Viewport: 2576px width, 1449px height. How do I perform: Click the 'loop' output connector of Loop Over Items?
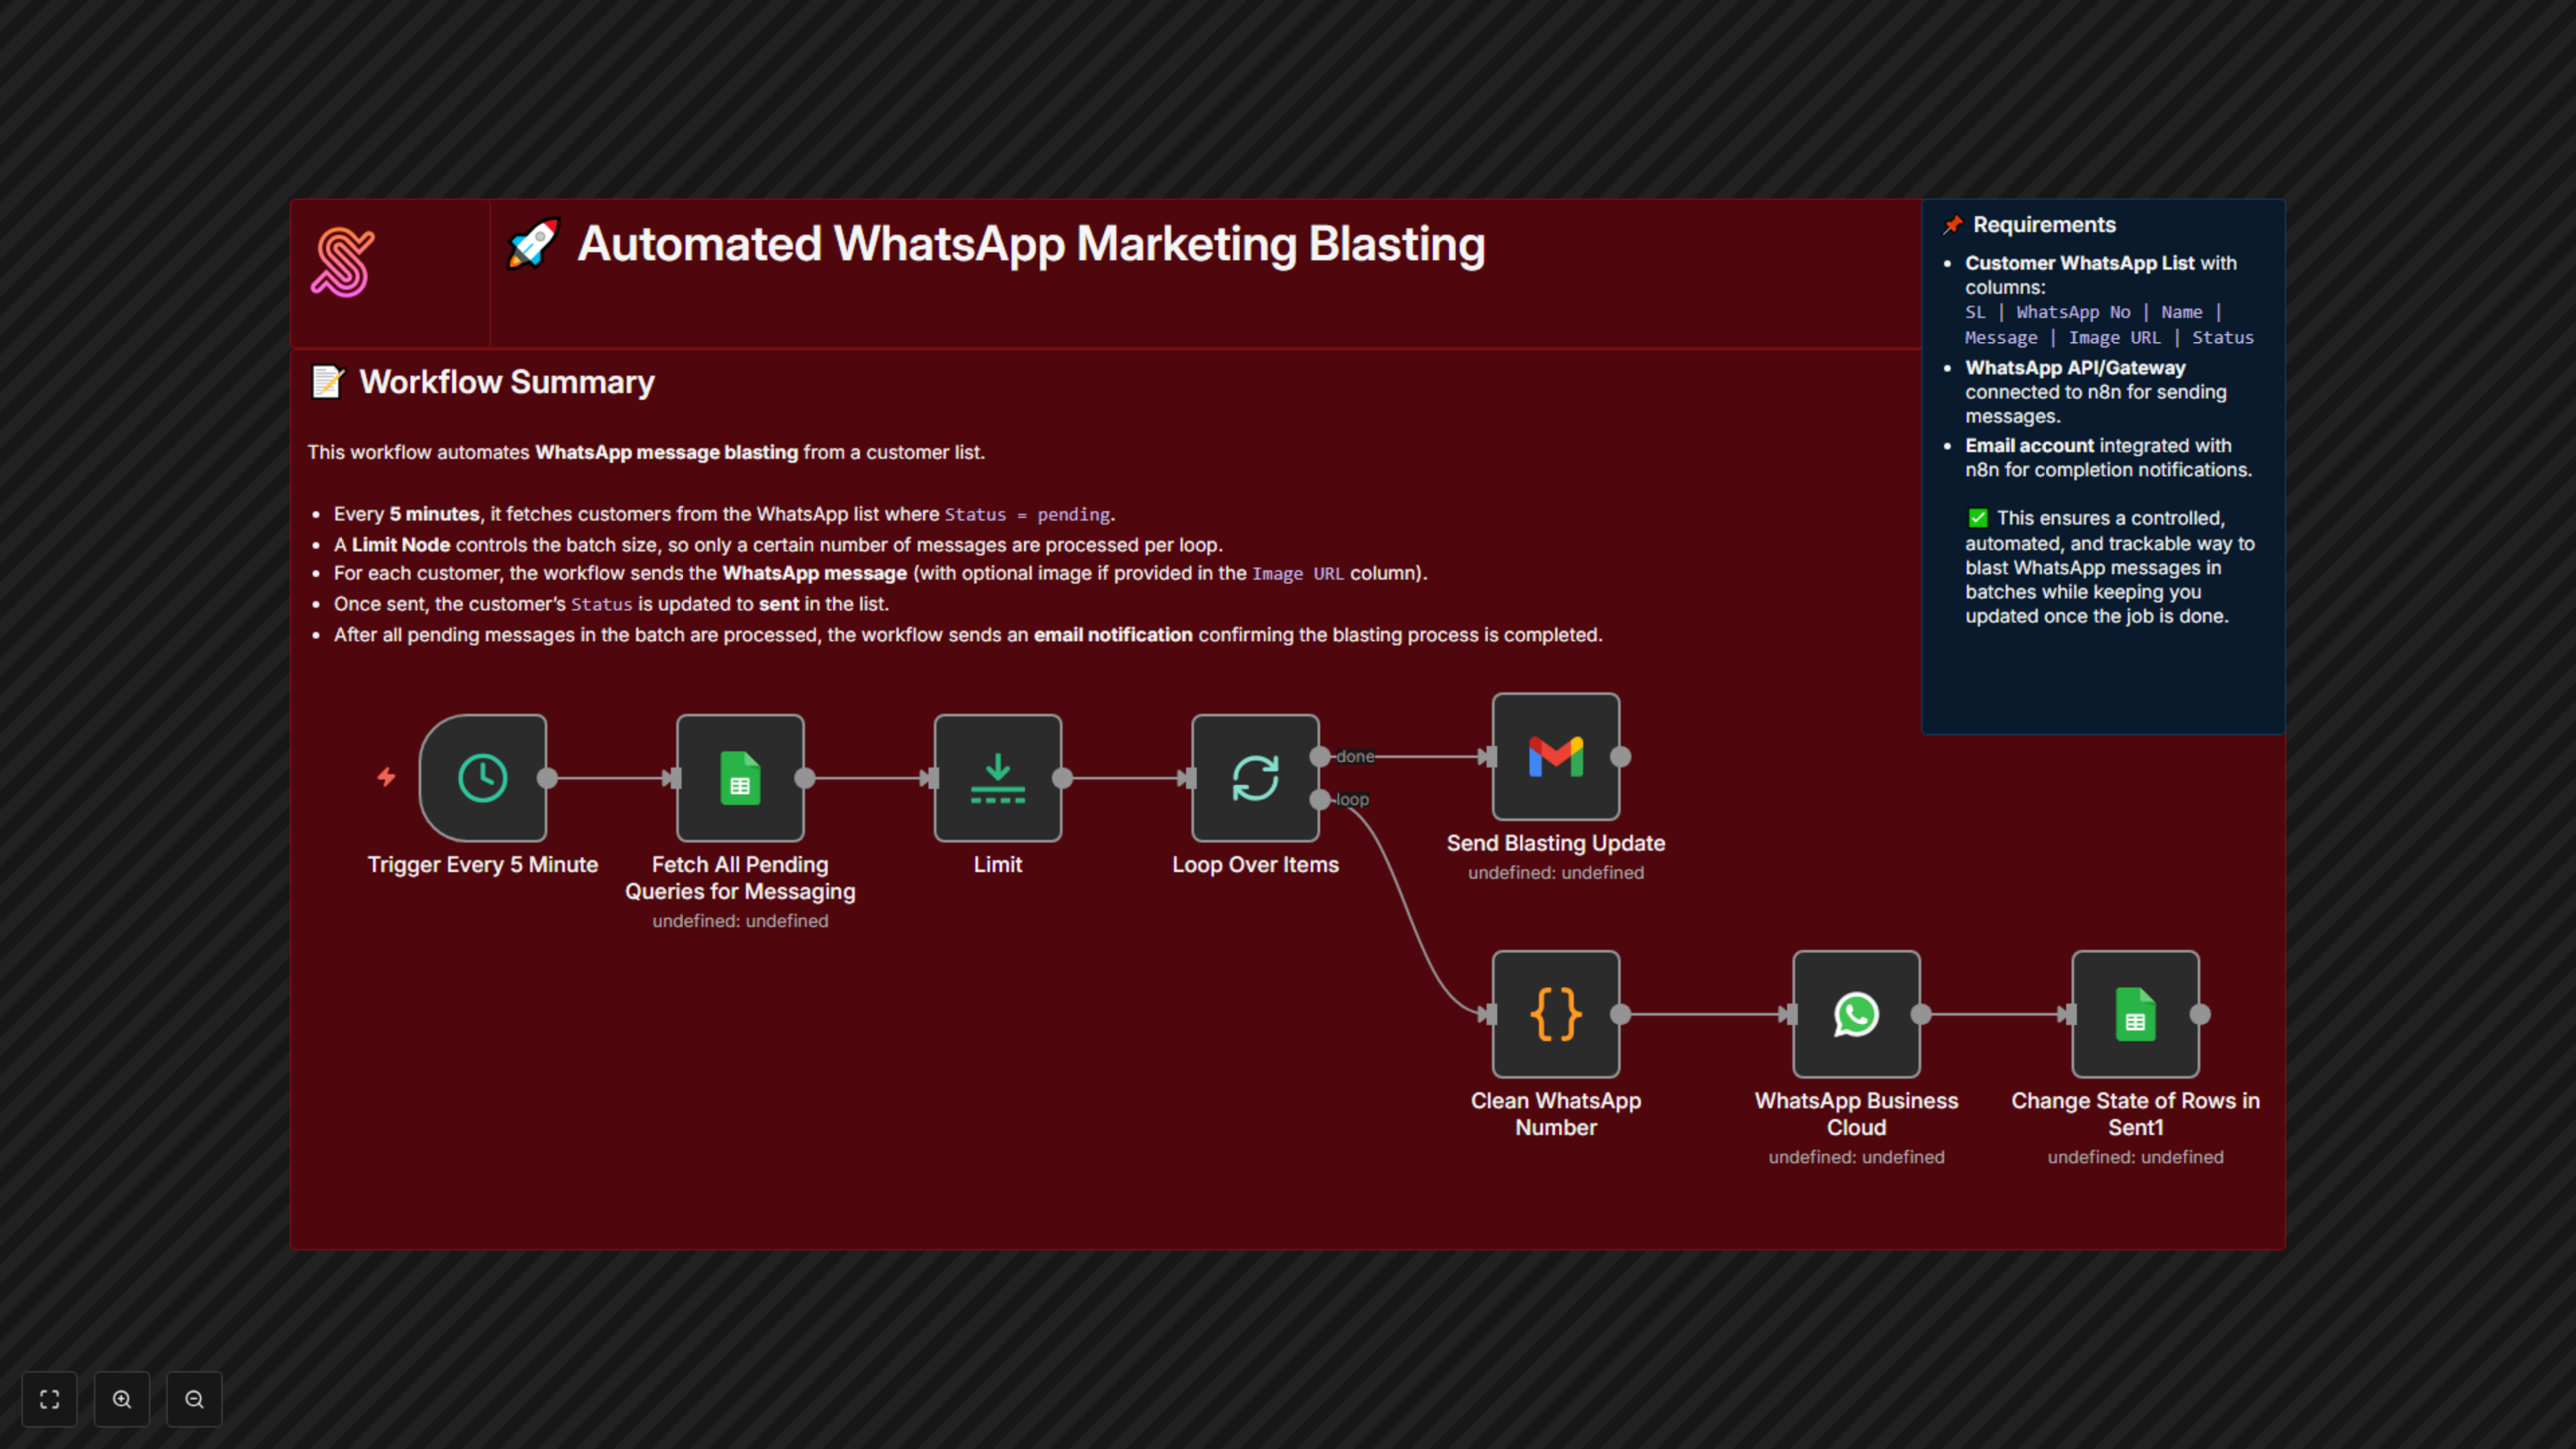pos(1320,799)
